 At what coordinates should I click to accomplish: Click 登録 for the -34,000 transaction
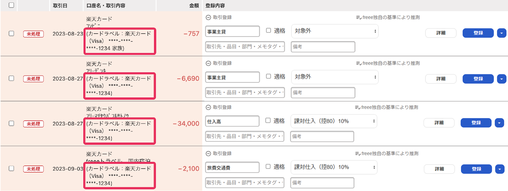(x=476, y=123)
